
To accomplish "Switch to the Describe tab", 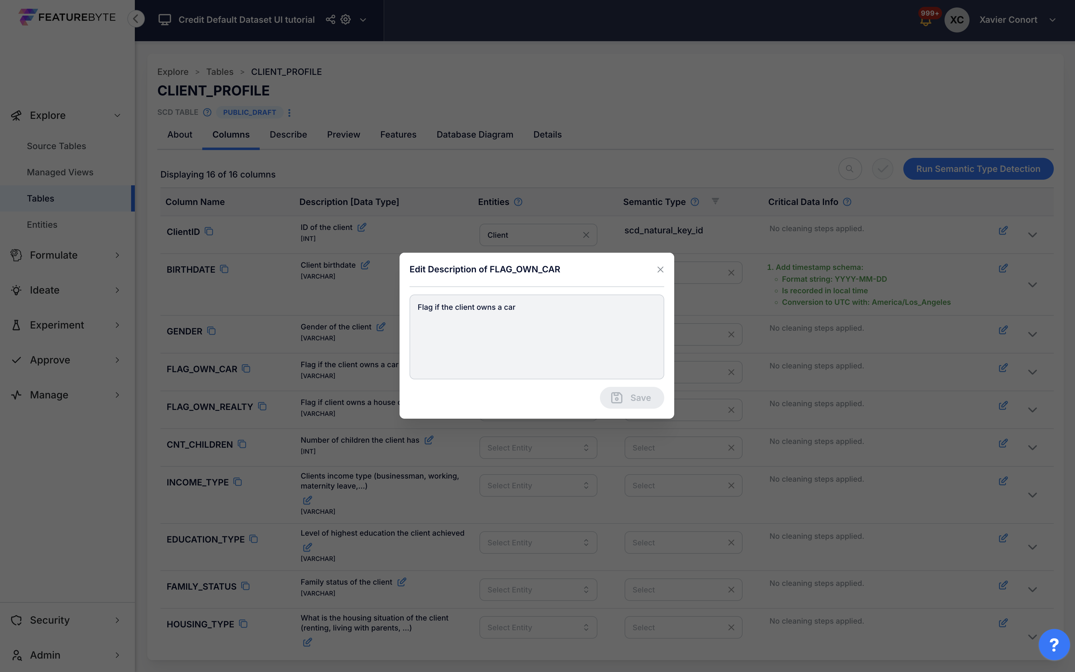I will [288, 135].
